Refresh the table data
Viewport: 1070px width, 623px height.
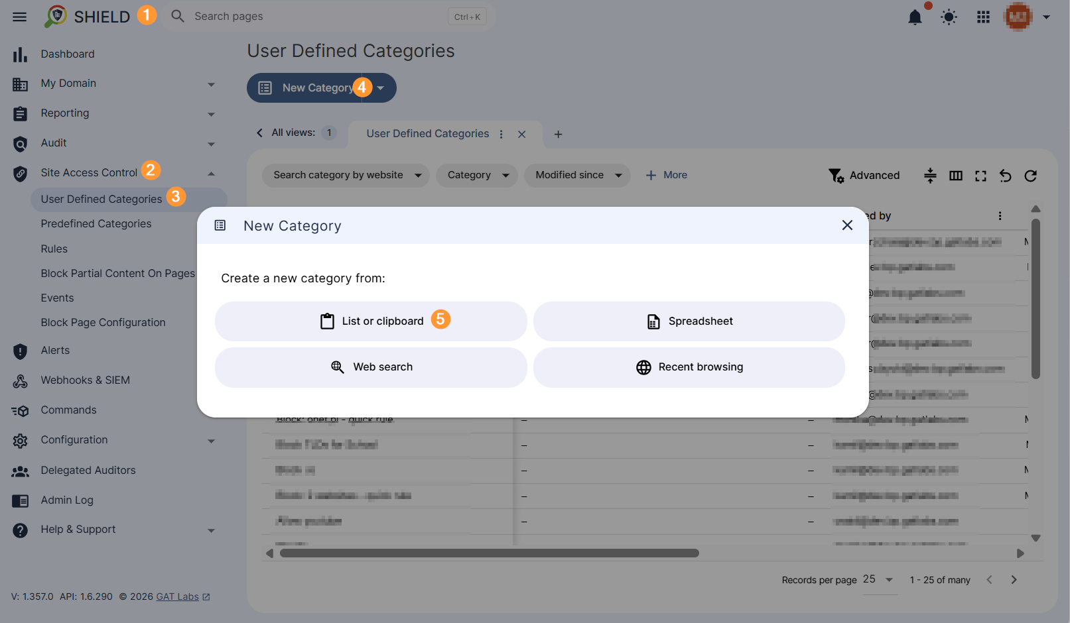tap(1030, 176)
